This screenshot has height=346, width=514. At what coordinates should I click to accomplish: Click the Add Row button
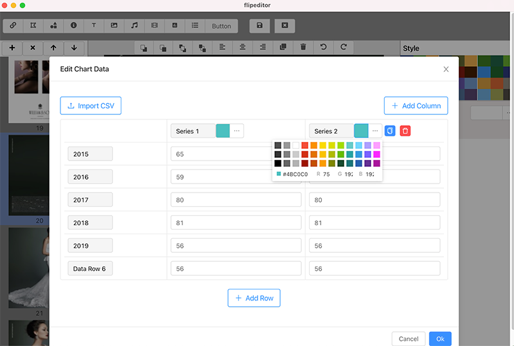(x=254, y=298)
